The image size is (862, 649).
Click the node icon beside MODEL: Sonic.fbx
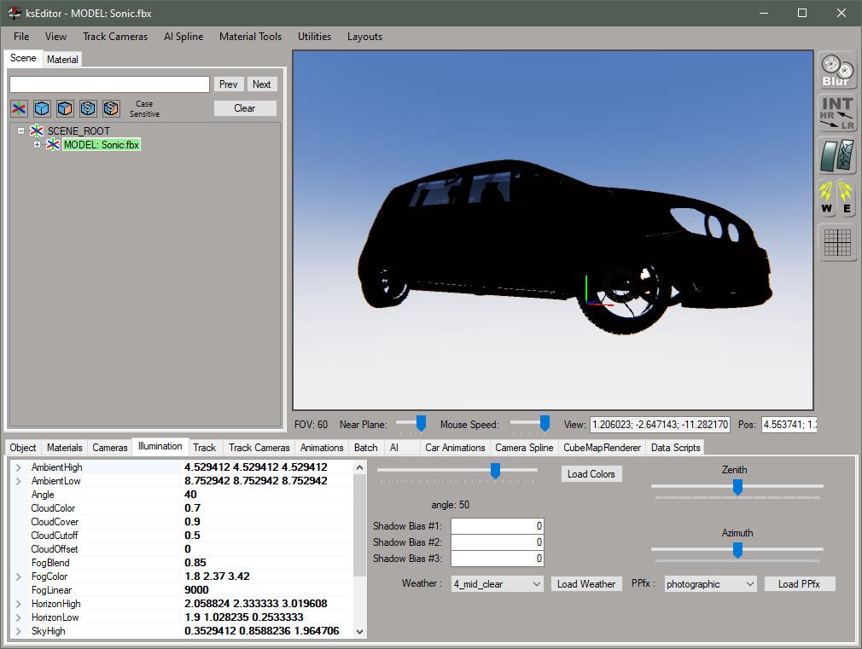(x=53, y=144)
